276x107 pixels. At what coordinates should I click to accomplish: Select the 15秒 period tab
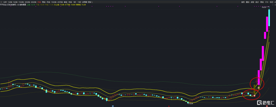point(79,2)
